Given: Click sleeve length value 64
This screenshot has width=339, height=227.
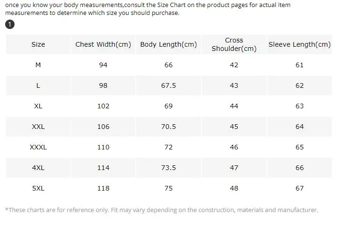Looking at the screenshot, I should pyautogui.click(x=300, y=127).
